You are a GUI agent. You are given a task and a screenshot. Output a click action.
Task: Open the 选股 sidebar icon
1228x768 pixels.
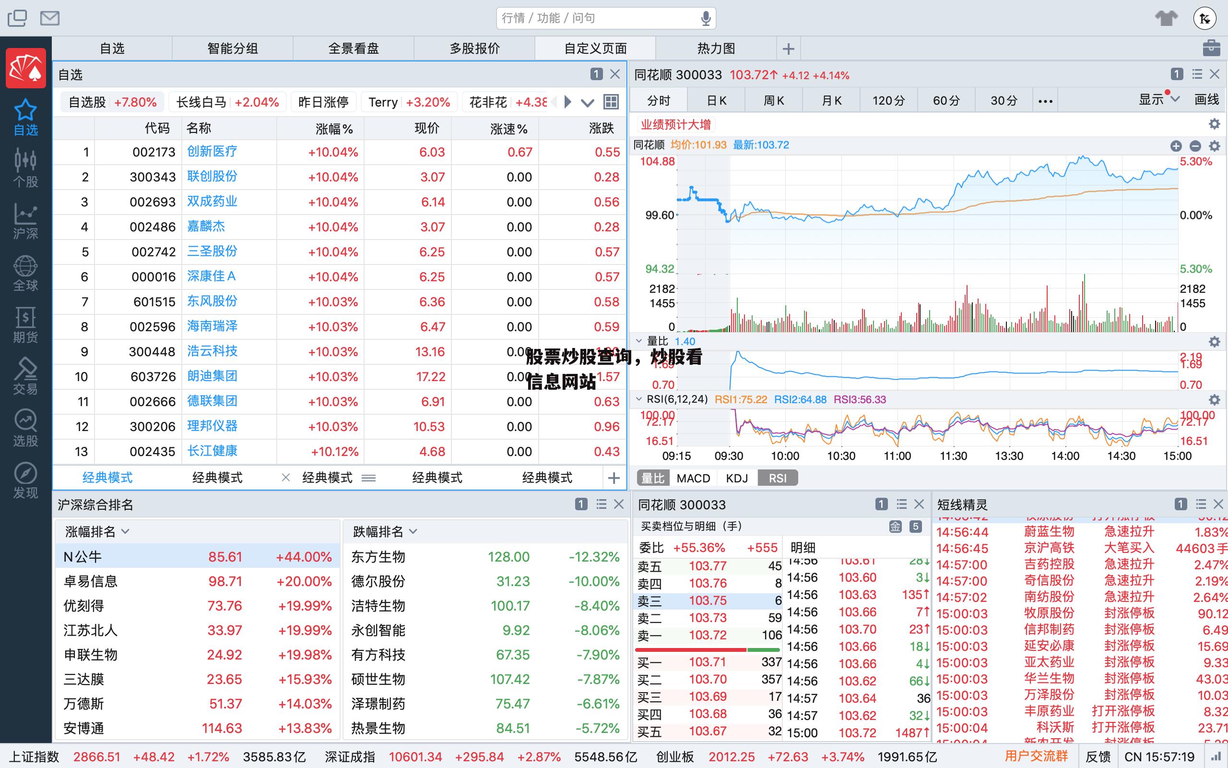coord(25,428)
